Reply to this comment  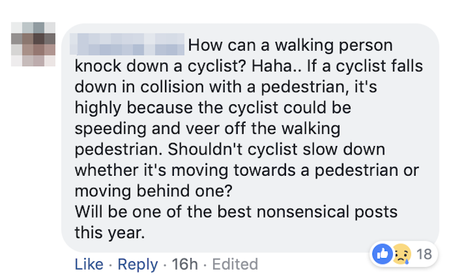tap(138, 264)
